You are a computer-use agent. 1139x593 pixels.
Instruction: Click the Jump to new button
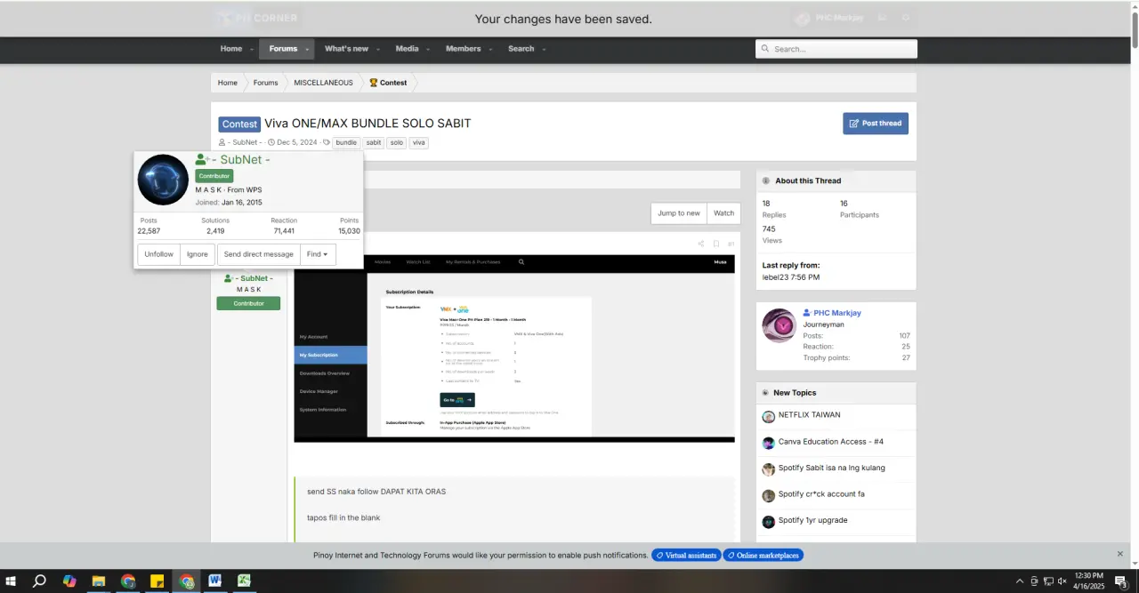[x=679, y=212]
